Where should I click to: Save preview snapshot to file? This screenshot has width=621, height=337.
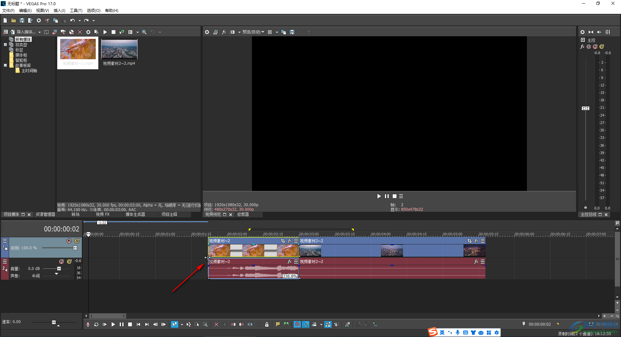click(292, 32)
